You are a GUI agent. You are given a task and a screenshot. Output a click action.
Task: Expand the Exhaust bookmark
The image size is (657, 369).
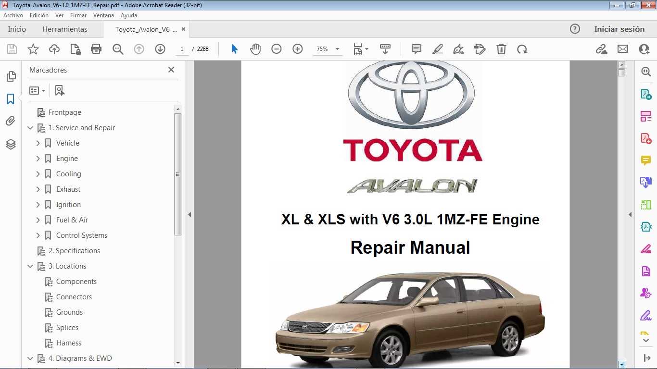(x=38, y=189)
